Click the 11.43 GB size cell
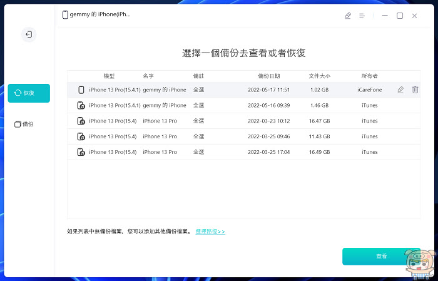438x281 pixels. (320, 137)
